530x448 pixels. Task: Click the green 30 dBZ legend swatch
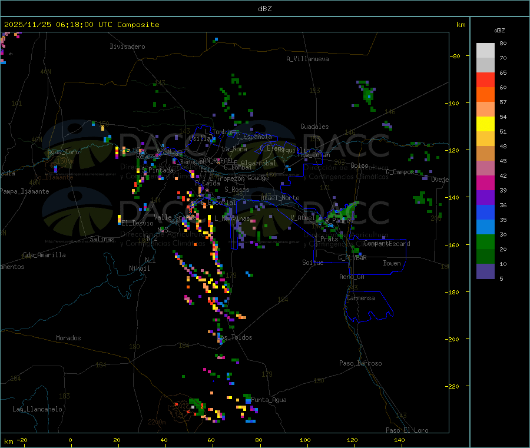(x=485, y=241)
